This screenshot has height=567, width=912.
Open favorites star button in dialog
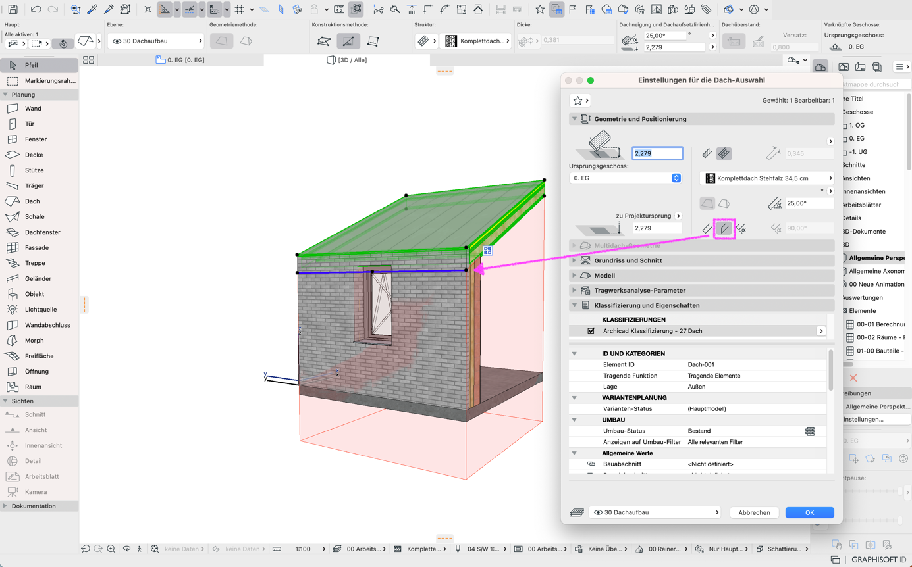580,101
